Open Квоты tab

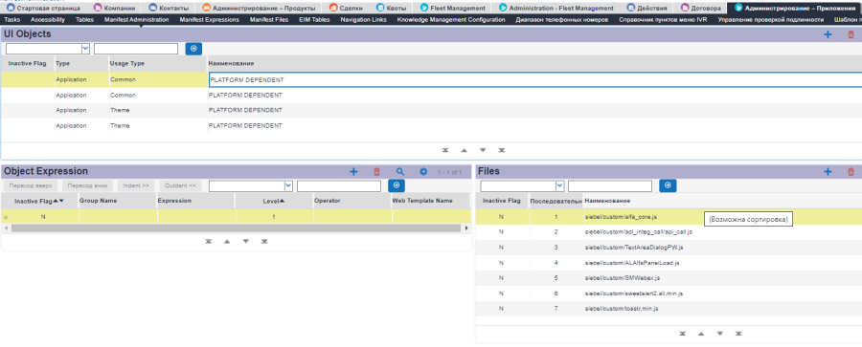coord(393,9)
